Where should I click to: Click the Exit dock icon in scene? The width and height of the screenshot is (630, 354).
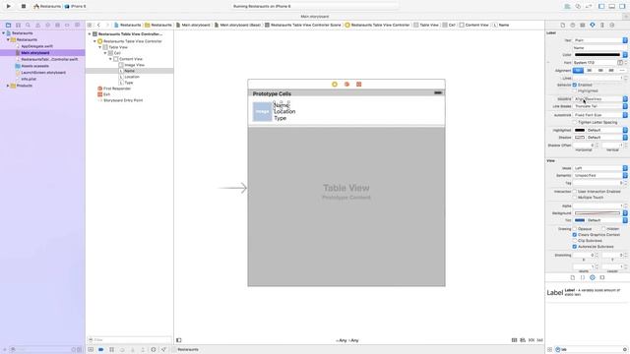(358, 85)
